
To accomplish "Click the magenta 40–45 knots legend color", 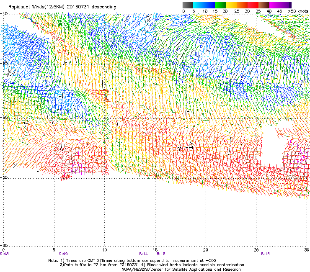I will coord(275,5).
